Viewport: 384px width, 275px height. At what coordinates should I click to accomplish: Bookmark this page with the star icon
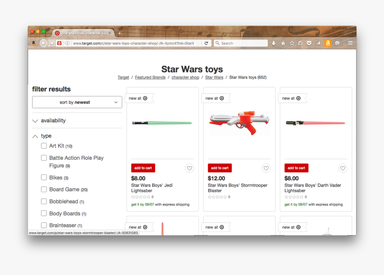pos(292,43)
